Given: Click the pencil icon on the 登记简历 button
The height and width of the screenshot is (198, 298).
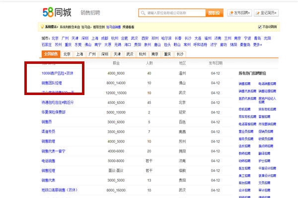Looking at the screenshot, I should coord(258,13).
